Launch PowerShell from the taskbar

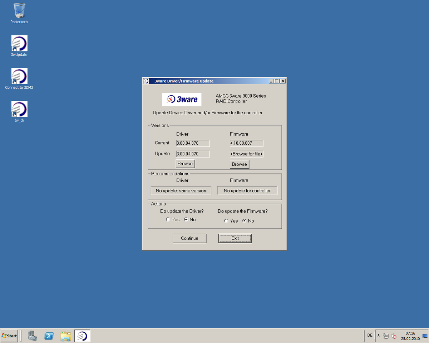pos(49,336)
